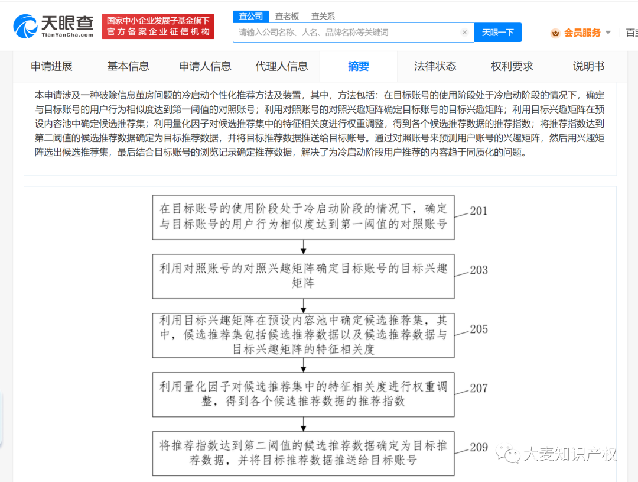Switch to the 查关系 search tab
This screenshot has height=482, width=638.
(x=323, y=17)
